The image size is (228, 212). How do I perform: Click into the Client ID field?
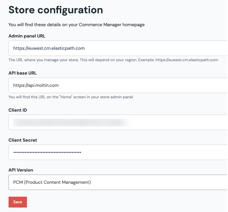pyautogui.click(x=118, y=122)
